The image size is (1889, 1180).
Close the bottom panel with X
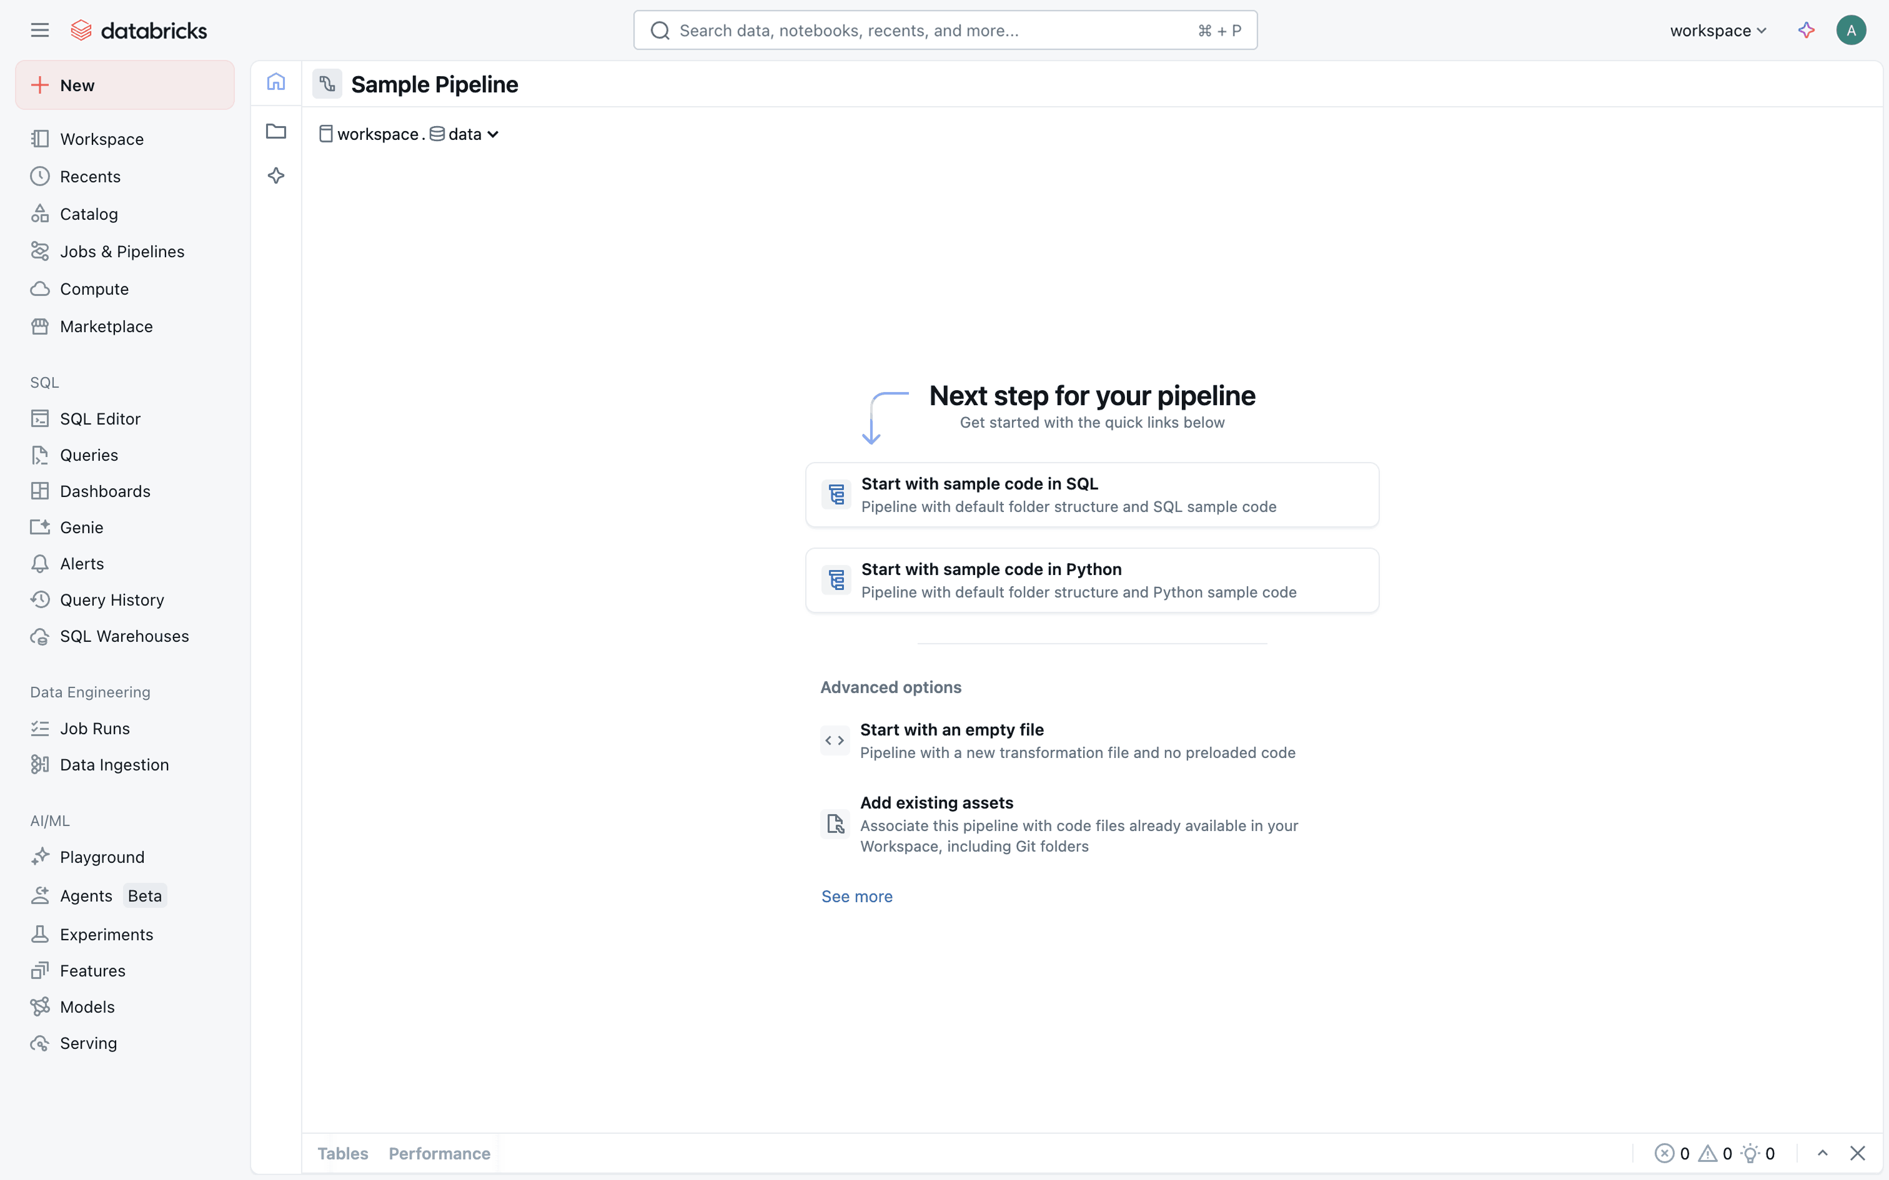coord(1857,1153)
